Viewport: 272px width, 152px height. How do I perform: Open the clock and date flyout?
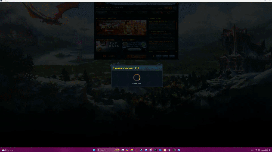click(265, 150)
